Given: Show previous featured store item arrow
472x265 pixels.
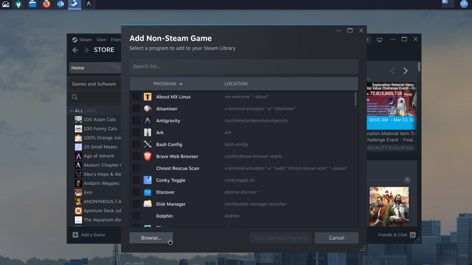Looking at the screenshot, I should (x=392, y=71).
